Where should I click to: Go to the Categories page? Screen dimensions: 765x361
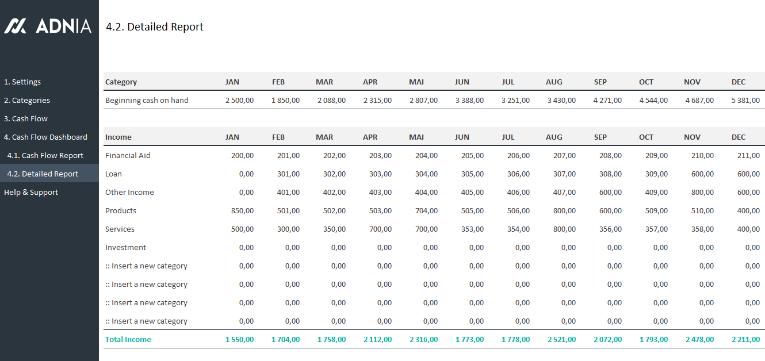pos(27,100)
